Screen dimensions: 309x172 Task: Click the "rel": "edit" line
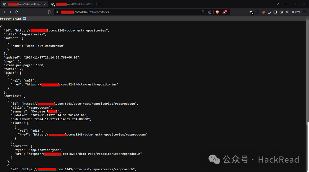(x=31, y=131)
